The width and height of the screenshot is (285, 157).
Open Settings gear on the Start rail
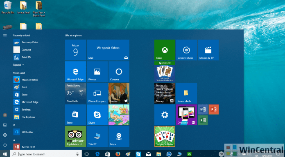[5, 135]
